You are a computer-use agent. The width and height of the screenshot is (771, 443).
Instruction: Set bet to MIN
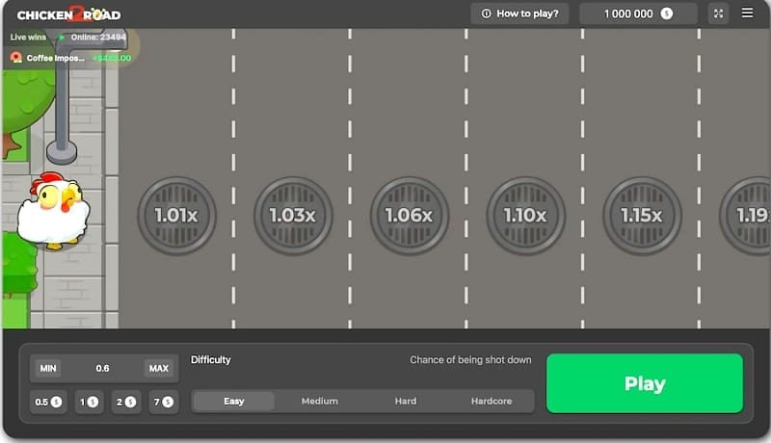tap(48, 368)
